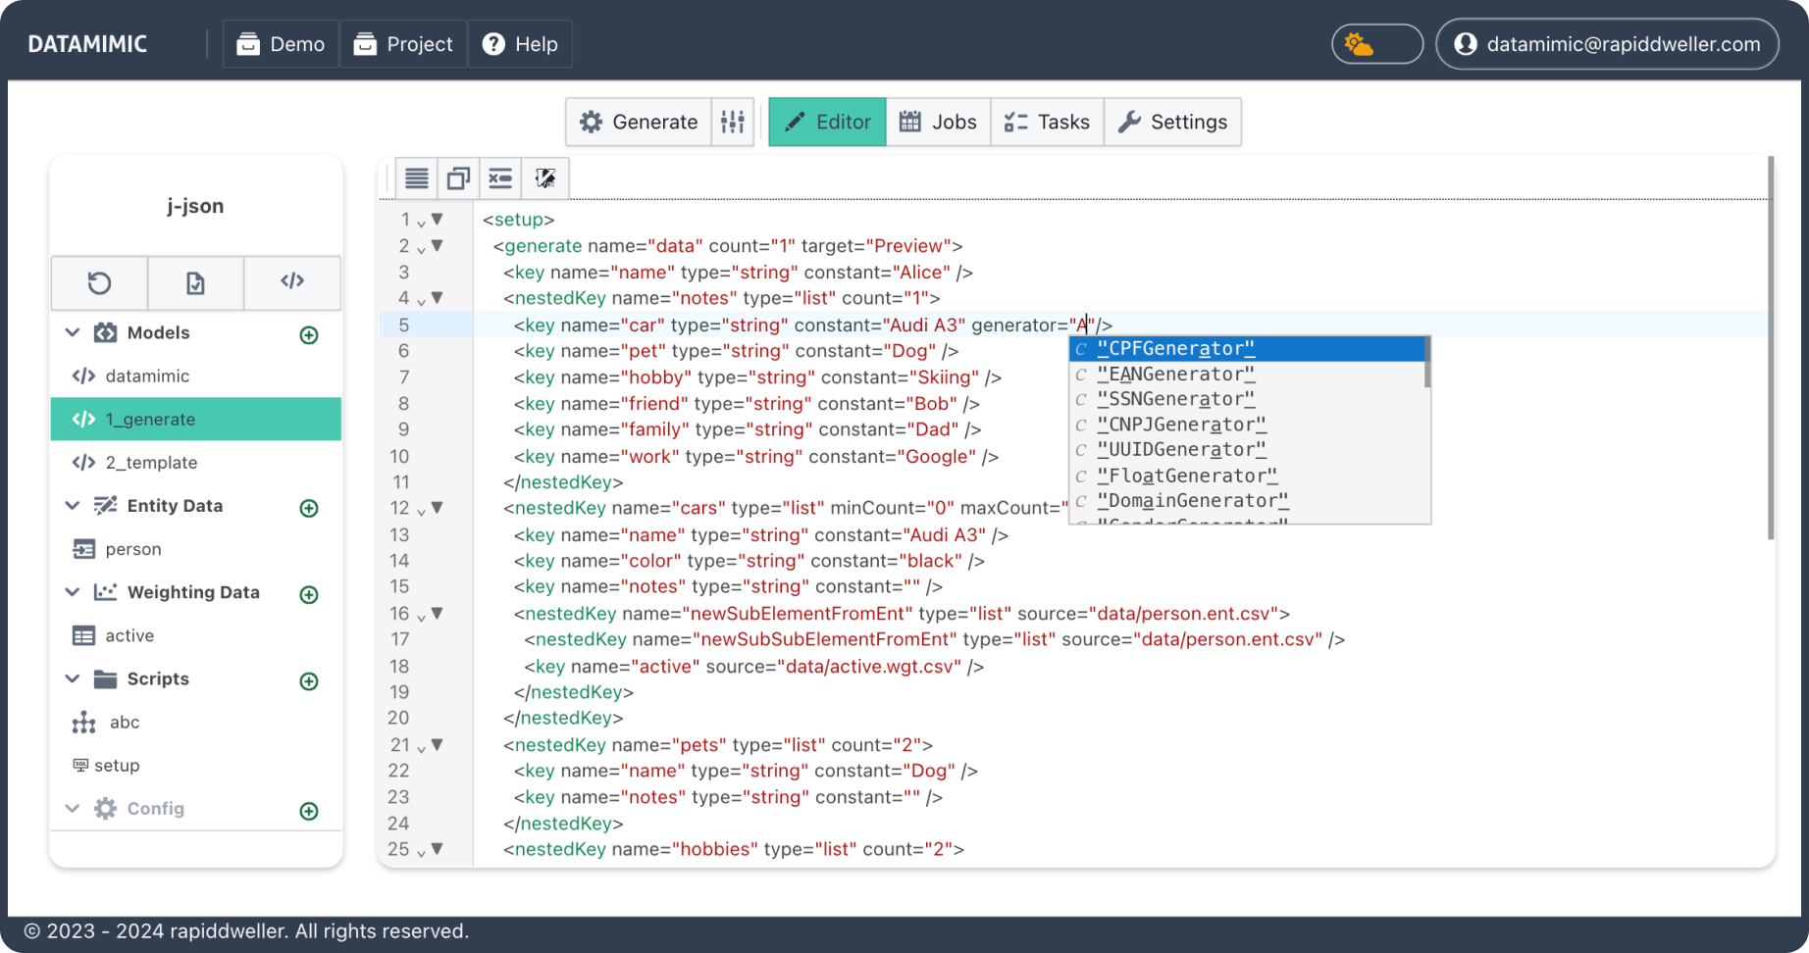
Task: Click the Generate button
Action: [639, 122]
